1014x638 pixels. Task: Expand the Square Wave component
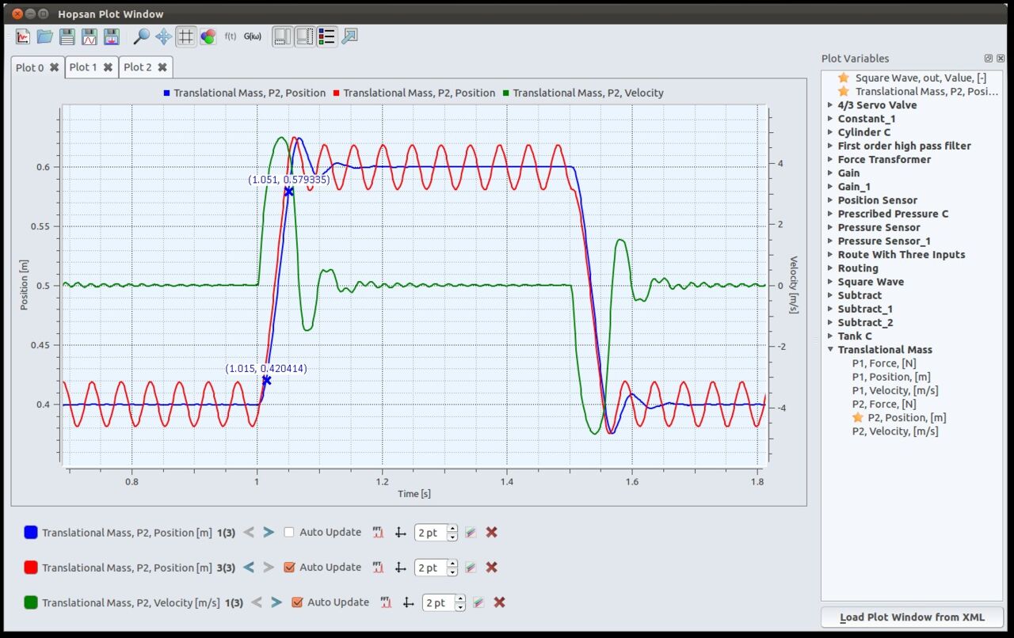coord(830,281)
